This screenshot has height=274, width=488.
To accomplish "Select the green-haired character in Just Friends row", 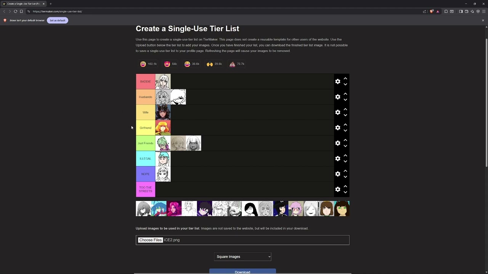I will pyautogui.click(x=163, y=143).
